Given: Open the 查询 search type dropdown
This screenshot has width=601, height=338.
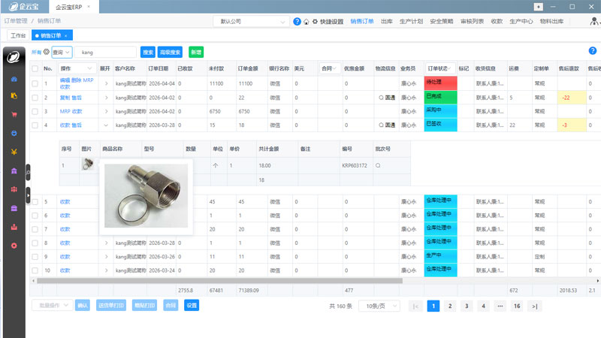Looking at the screenshot, I should pyautogui.click(x=62, y=52).
